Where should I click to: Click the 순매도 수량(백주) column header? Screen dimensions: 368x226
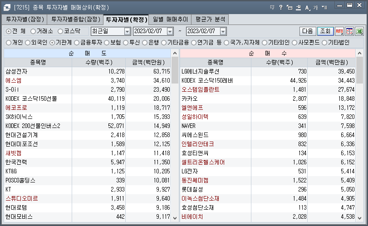pyautogui.click(x=99, y=63)
